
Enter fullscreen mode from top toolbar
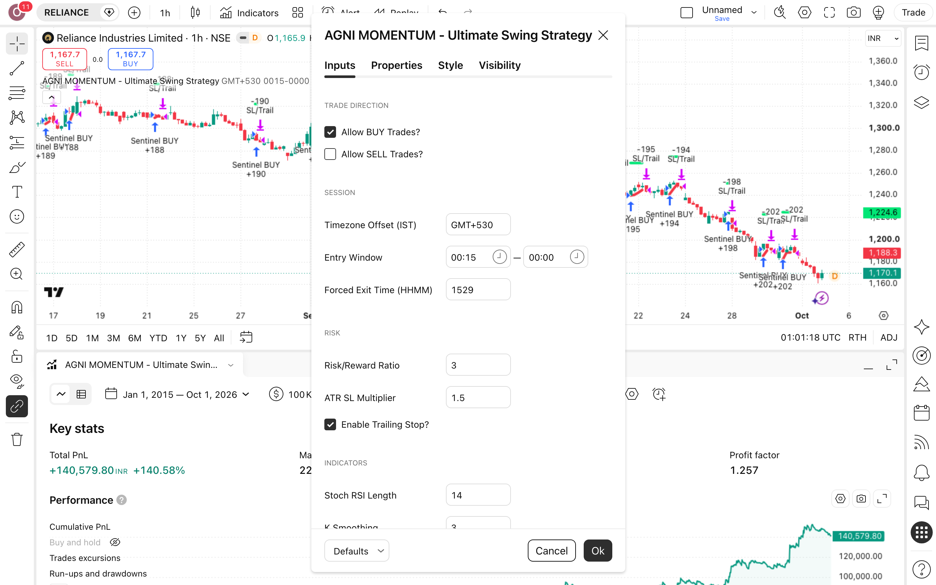coord(829,13)
